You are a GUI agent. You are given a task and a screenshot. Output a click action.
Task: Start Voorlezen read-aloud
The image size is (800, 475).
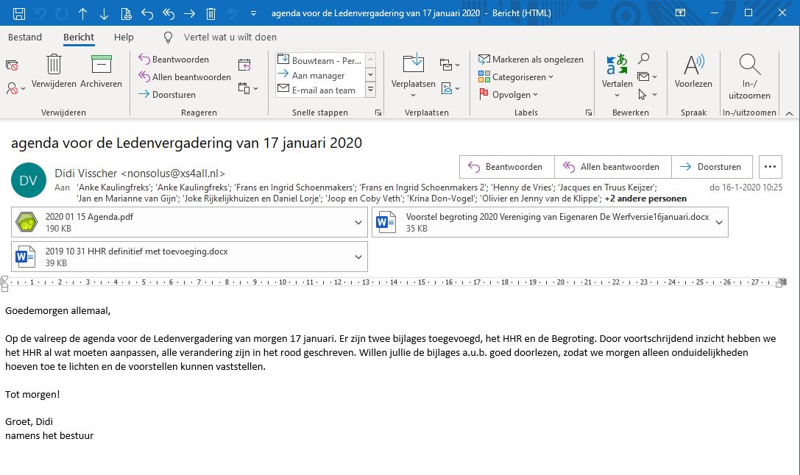pos(693,65)
